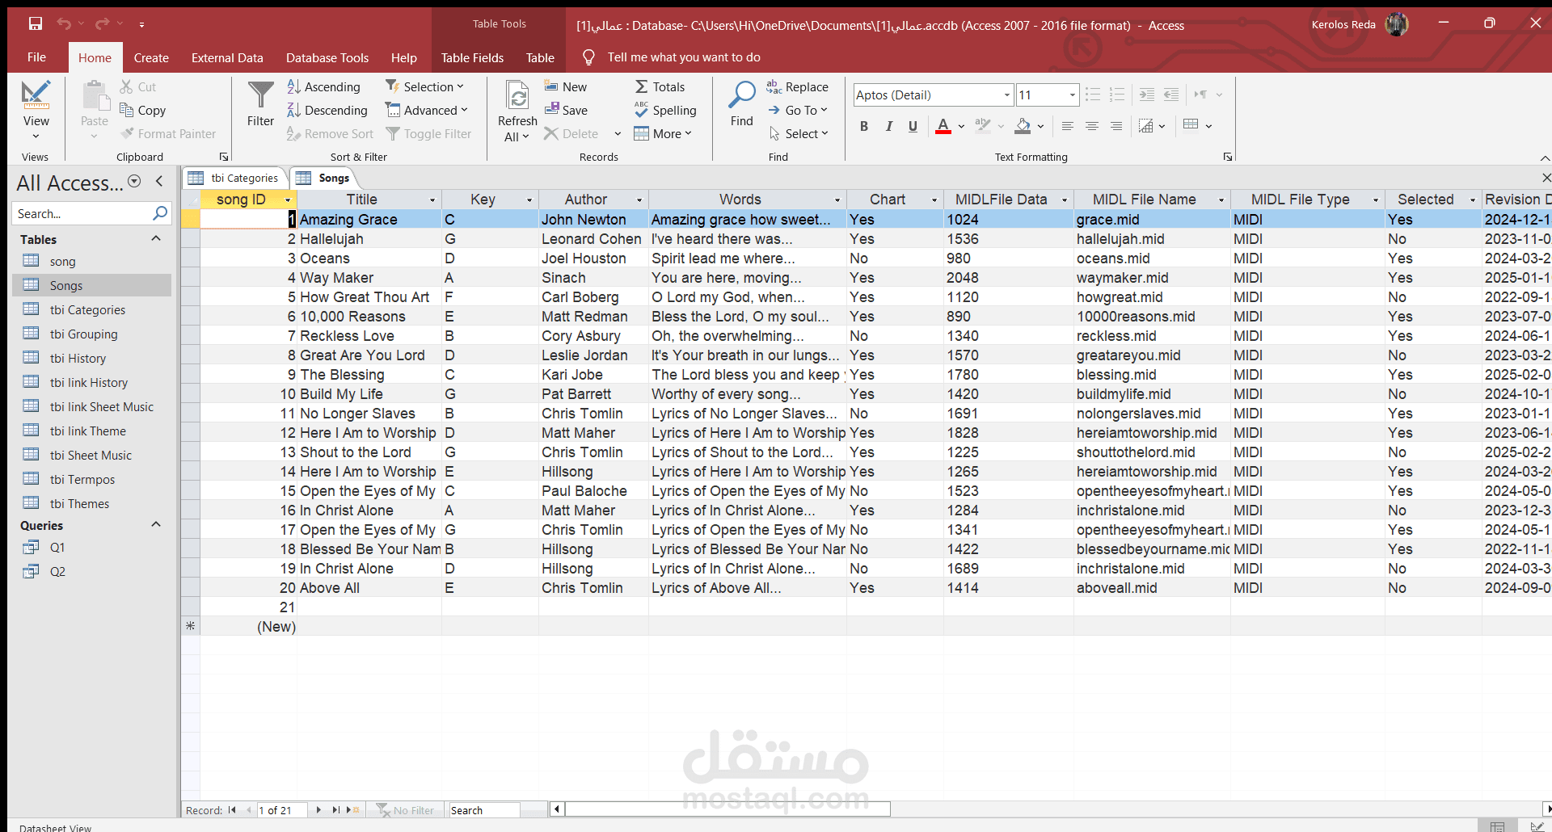Create a New record from ribbon
Viewport: 1552px width, 832px height.
[x=566, y=86]
